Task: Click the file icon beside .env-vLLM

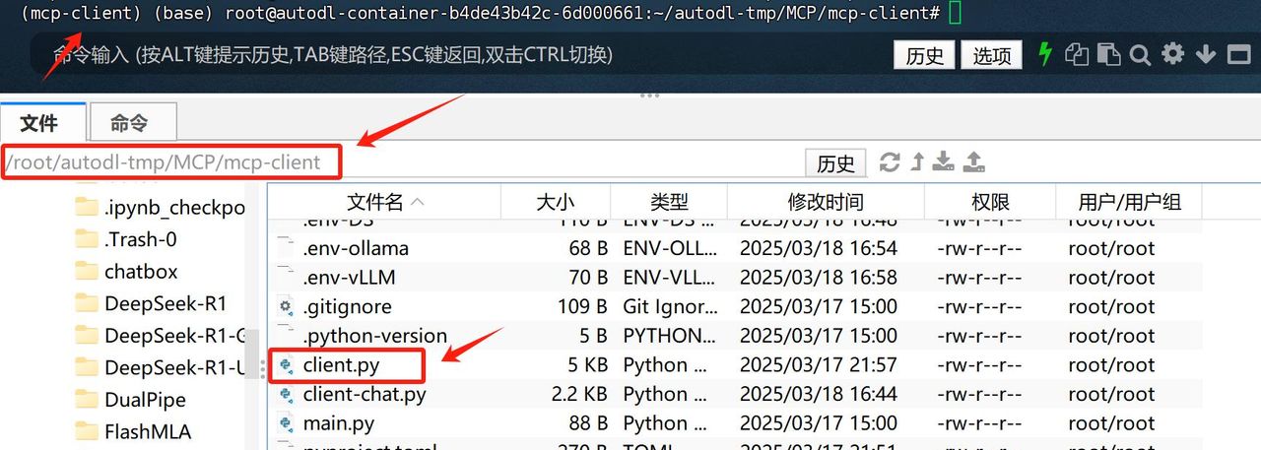Action: [287, 277]
